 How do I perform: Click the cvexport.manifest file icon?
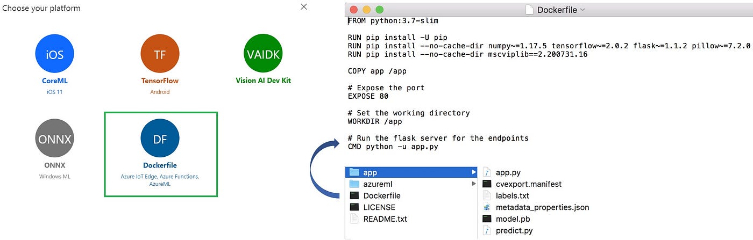(x=487, y=184)
